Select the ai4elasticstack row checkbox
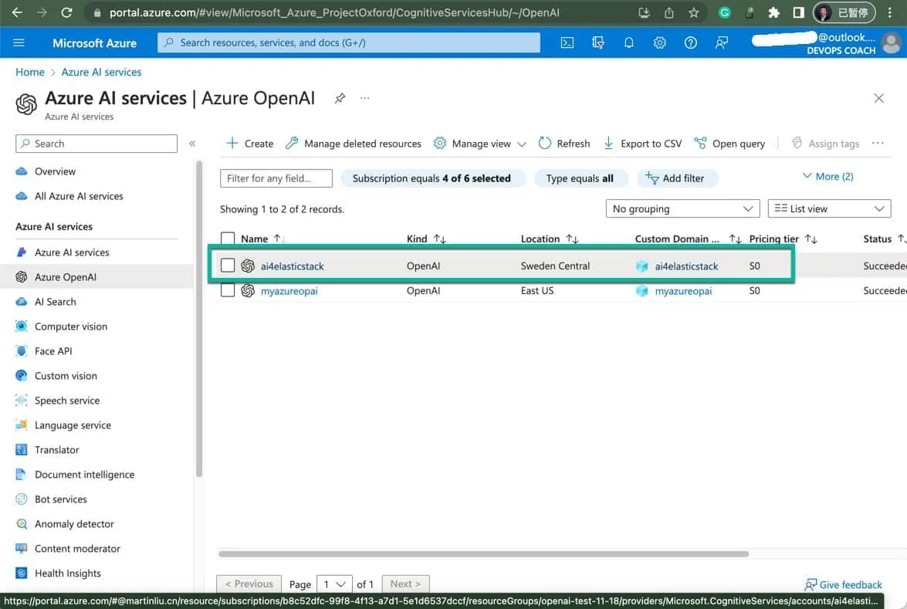The height and width of the screenshot is (609, 907). point(228,266)
